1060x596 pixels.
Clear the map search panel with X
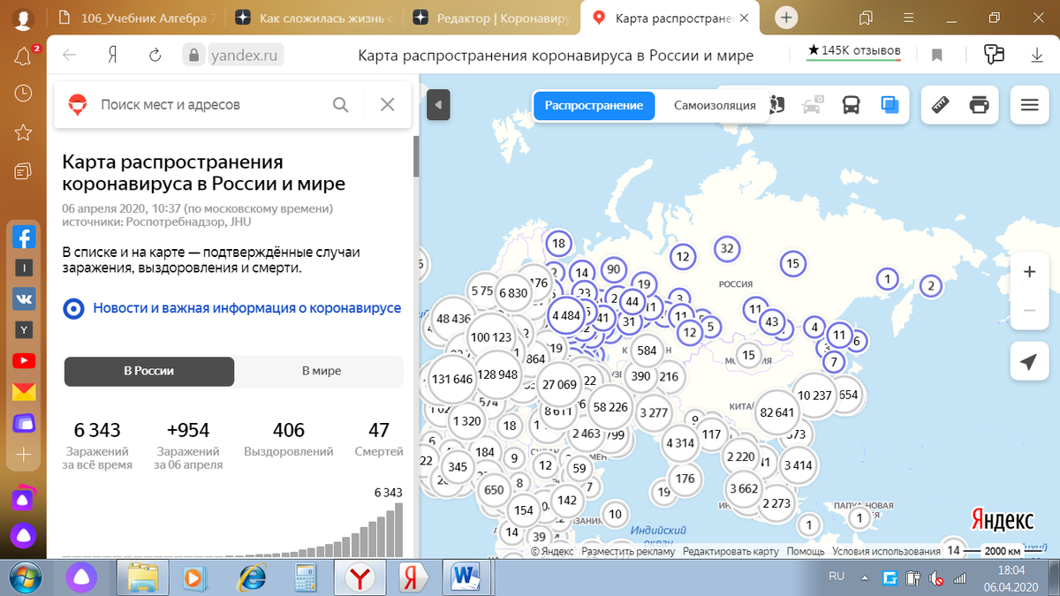387,104
